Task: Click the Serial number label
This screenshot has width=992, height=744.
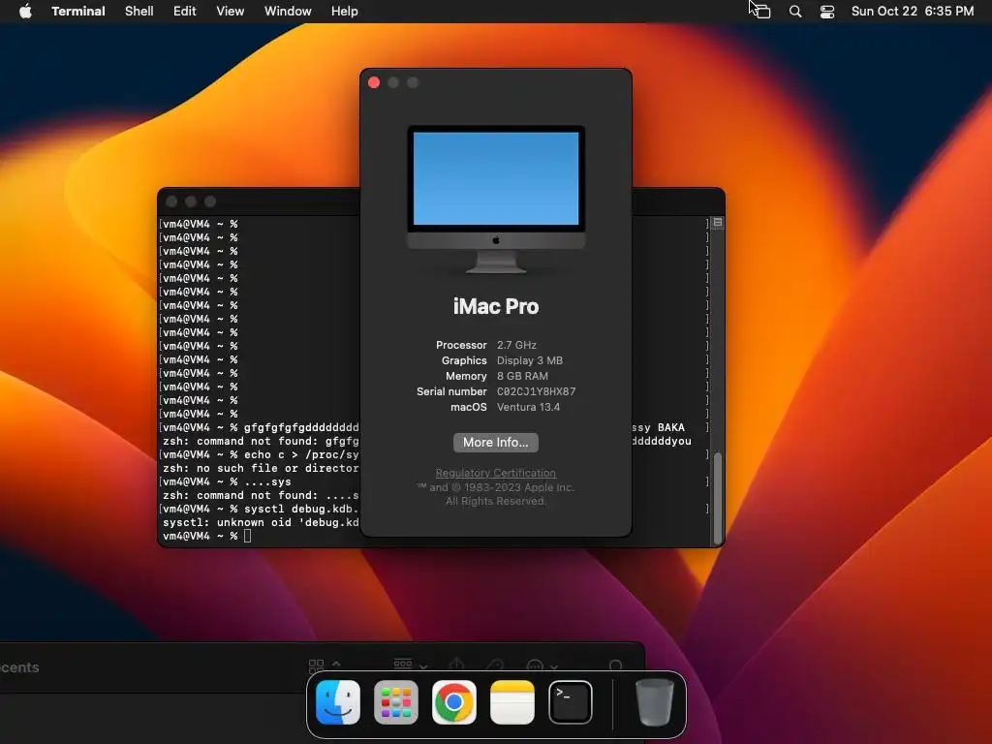Action: click(451, 391)
